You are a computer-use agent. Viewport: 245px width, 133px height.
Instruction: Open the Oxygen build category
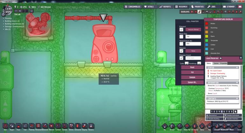click(12, 126)
